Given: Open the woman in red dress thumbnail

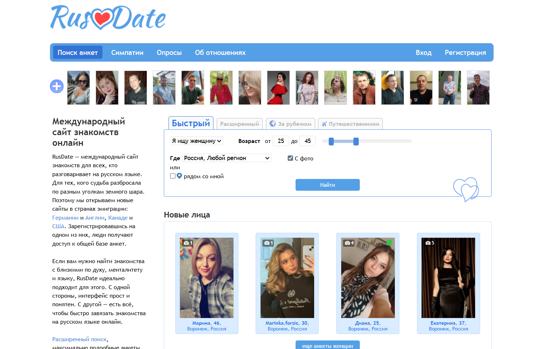Looking at the screenshot, I should tap(278, 88).
